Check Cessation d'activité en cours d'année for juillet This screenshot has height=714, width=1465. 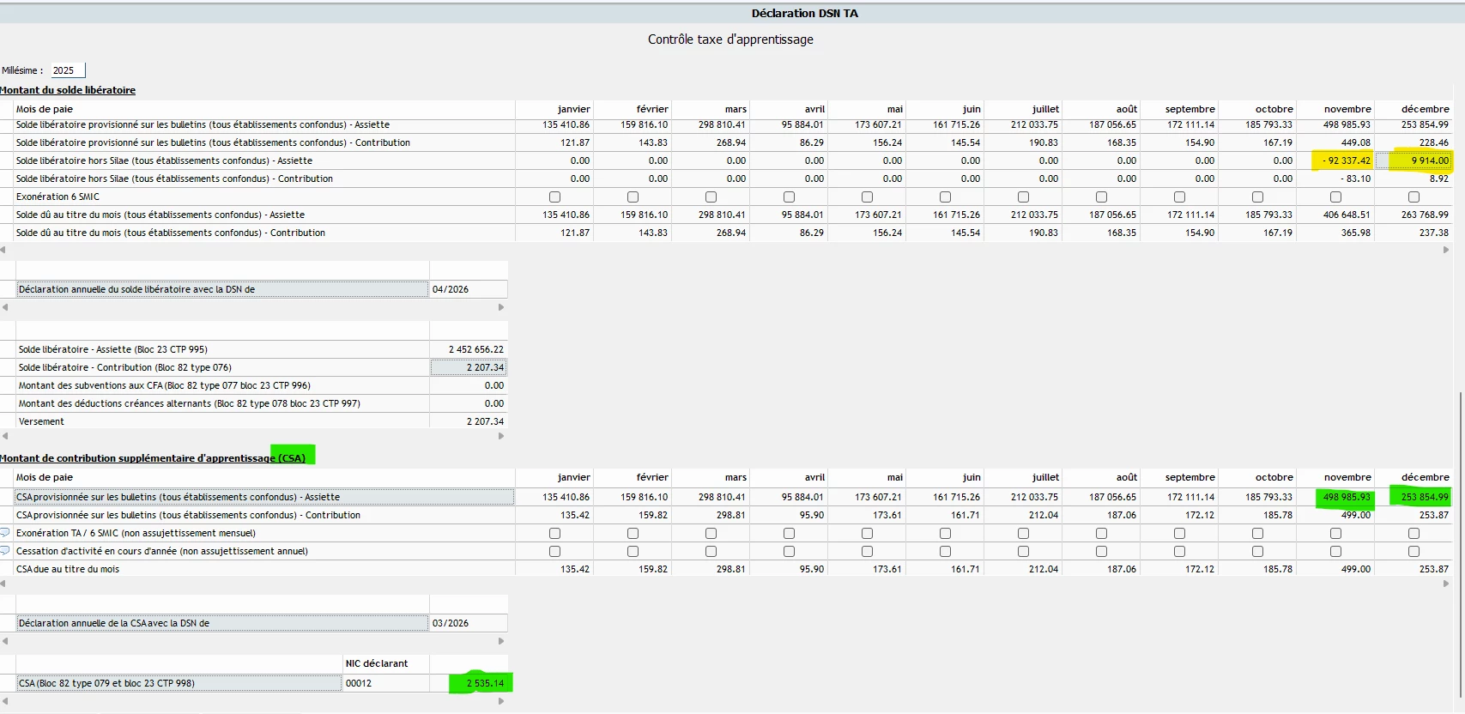coord(1023,551)
